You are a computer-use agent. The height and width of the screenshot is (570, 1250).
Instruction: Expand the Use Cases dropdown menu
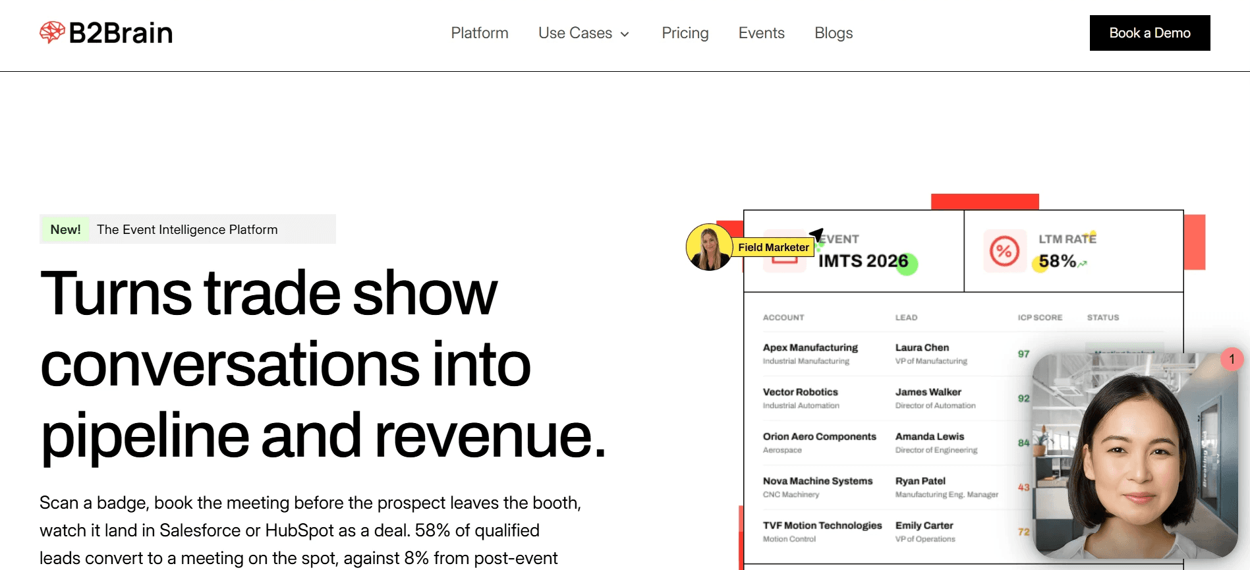click(584, 33)
